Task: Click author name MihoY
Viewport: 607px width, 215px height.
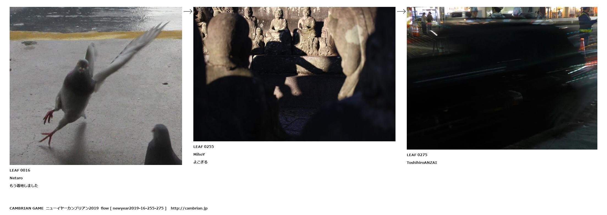Action: 199,154
